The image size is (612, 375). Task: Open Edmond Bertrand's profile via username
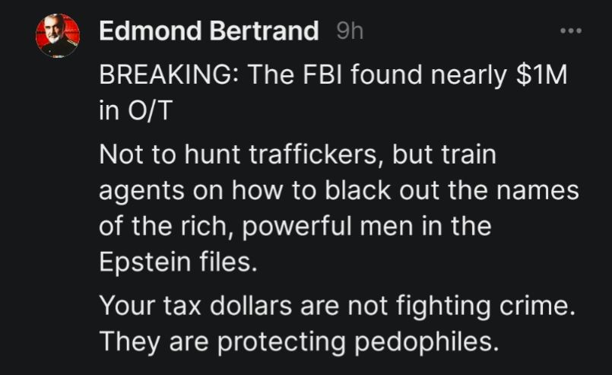(x=209, y=30)
